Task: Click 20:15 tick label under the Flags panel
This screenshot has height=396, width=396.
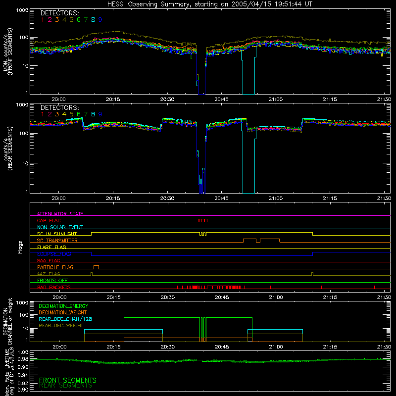Action: tap(114, 297)
